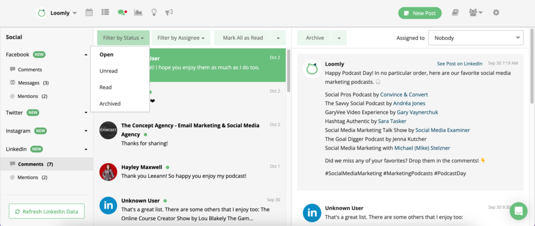Open Hayley Maxwell's comment
Viewport: 535px width, 226px height.
click(x=190, y=172)
